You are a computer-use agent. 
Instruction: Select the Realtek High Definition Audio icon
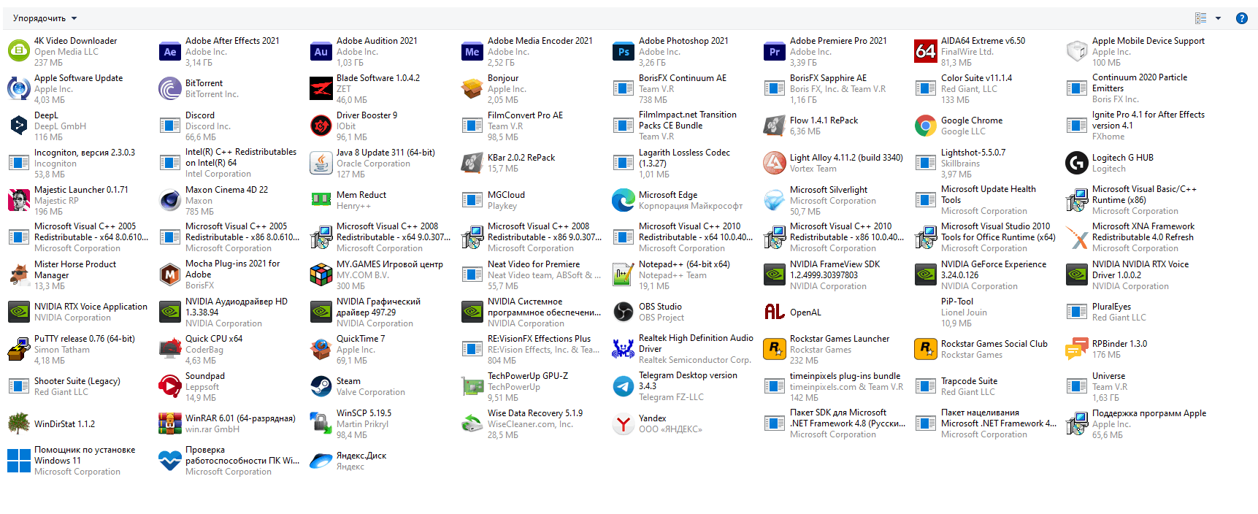point(623,349)
